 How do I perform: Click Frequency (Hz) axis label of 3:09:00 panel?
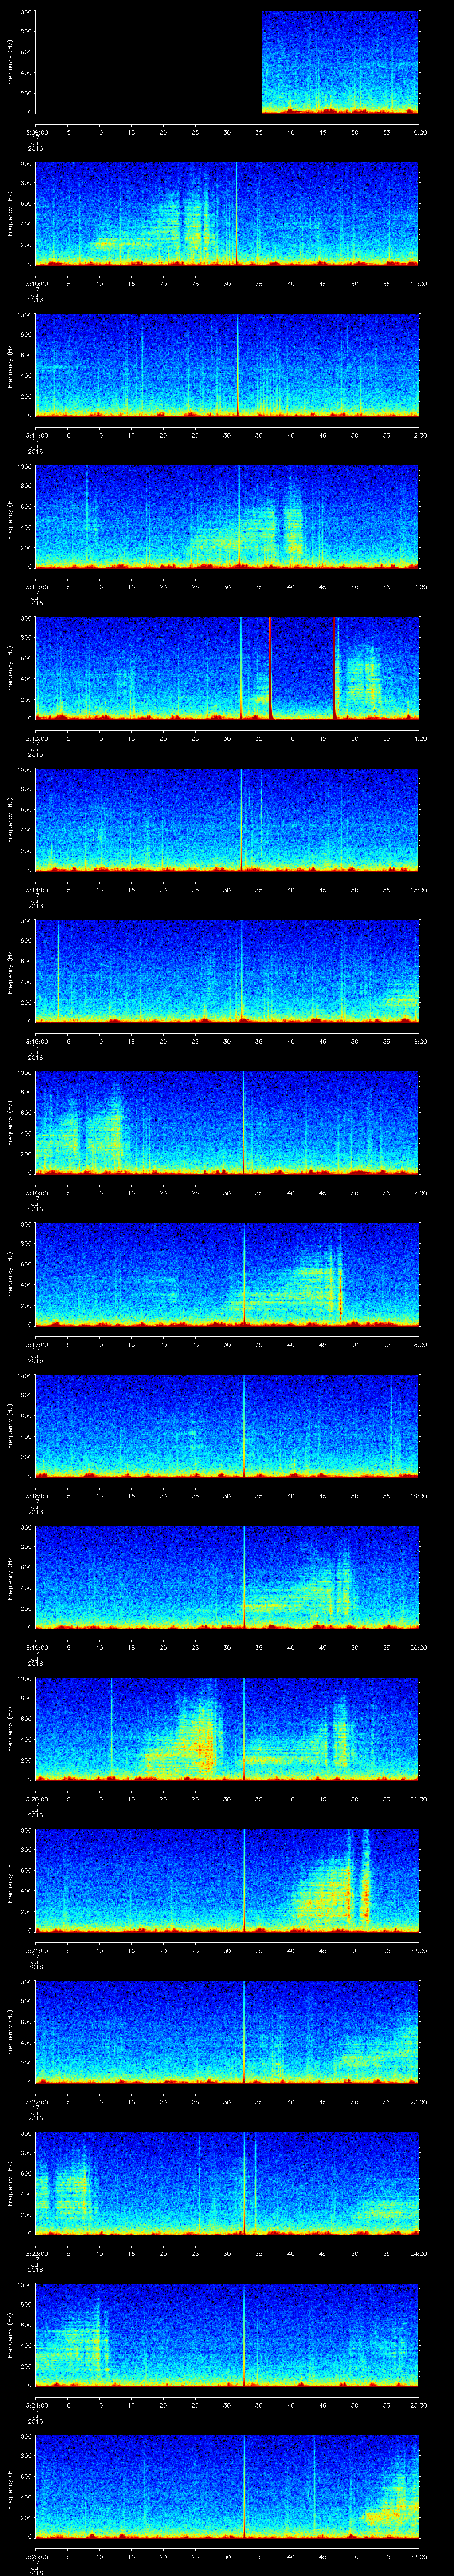click(x=10, y=62)
